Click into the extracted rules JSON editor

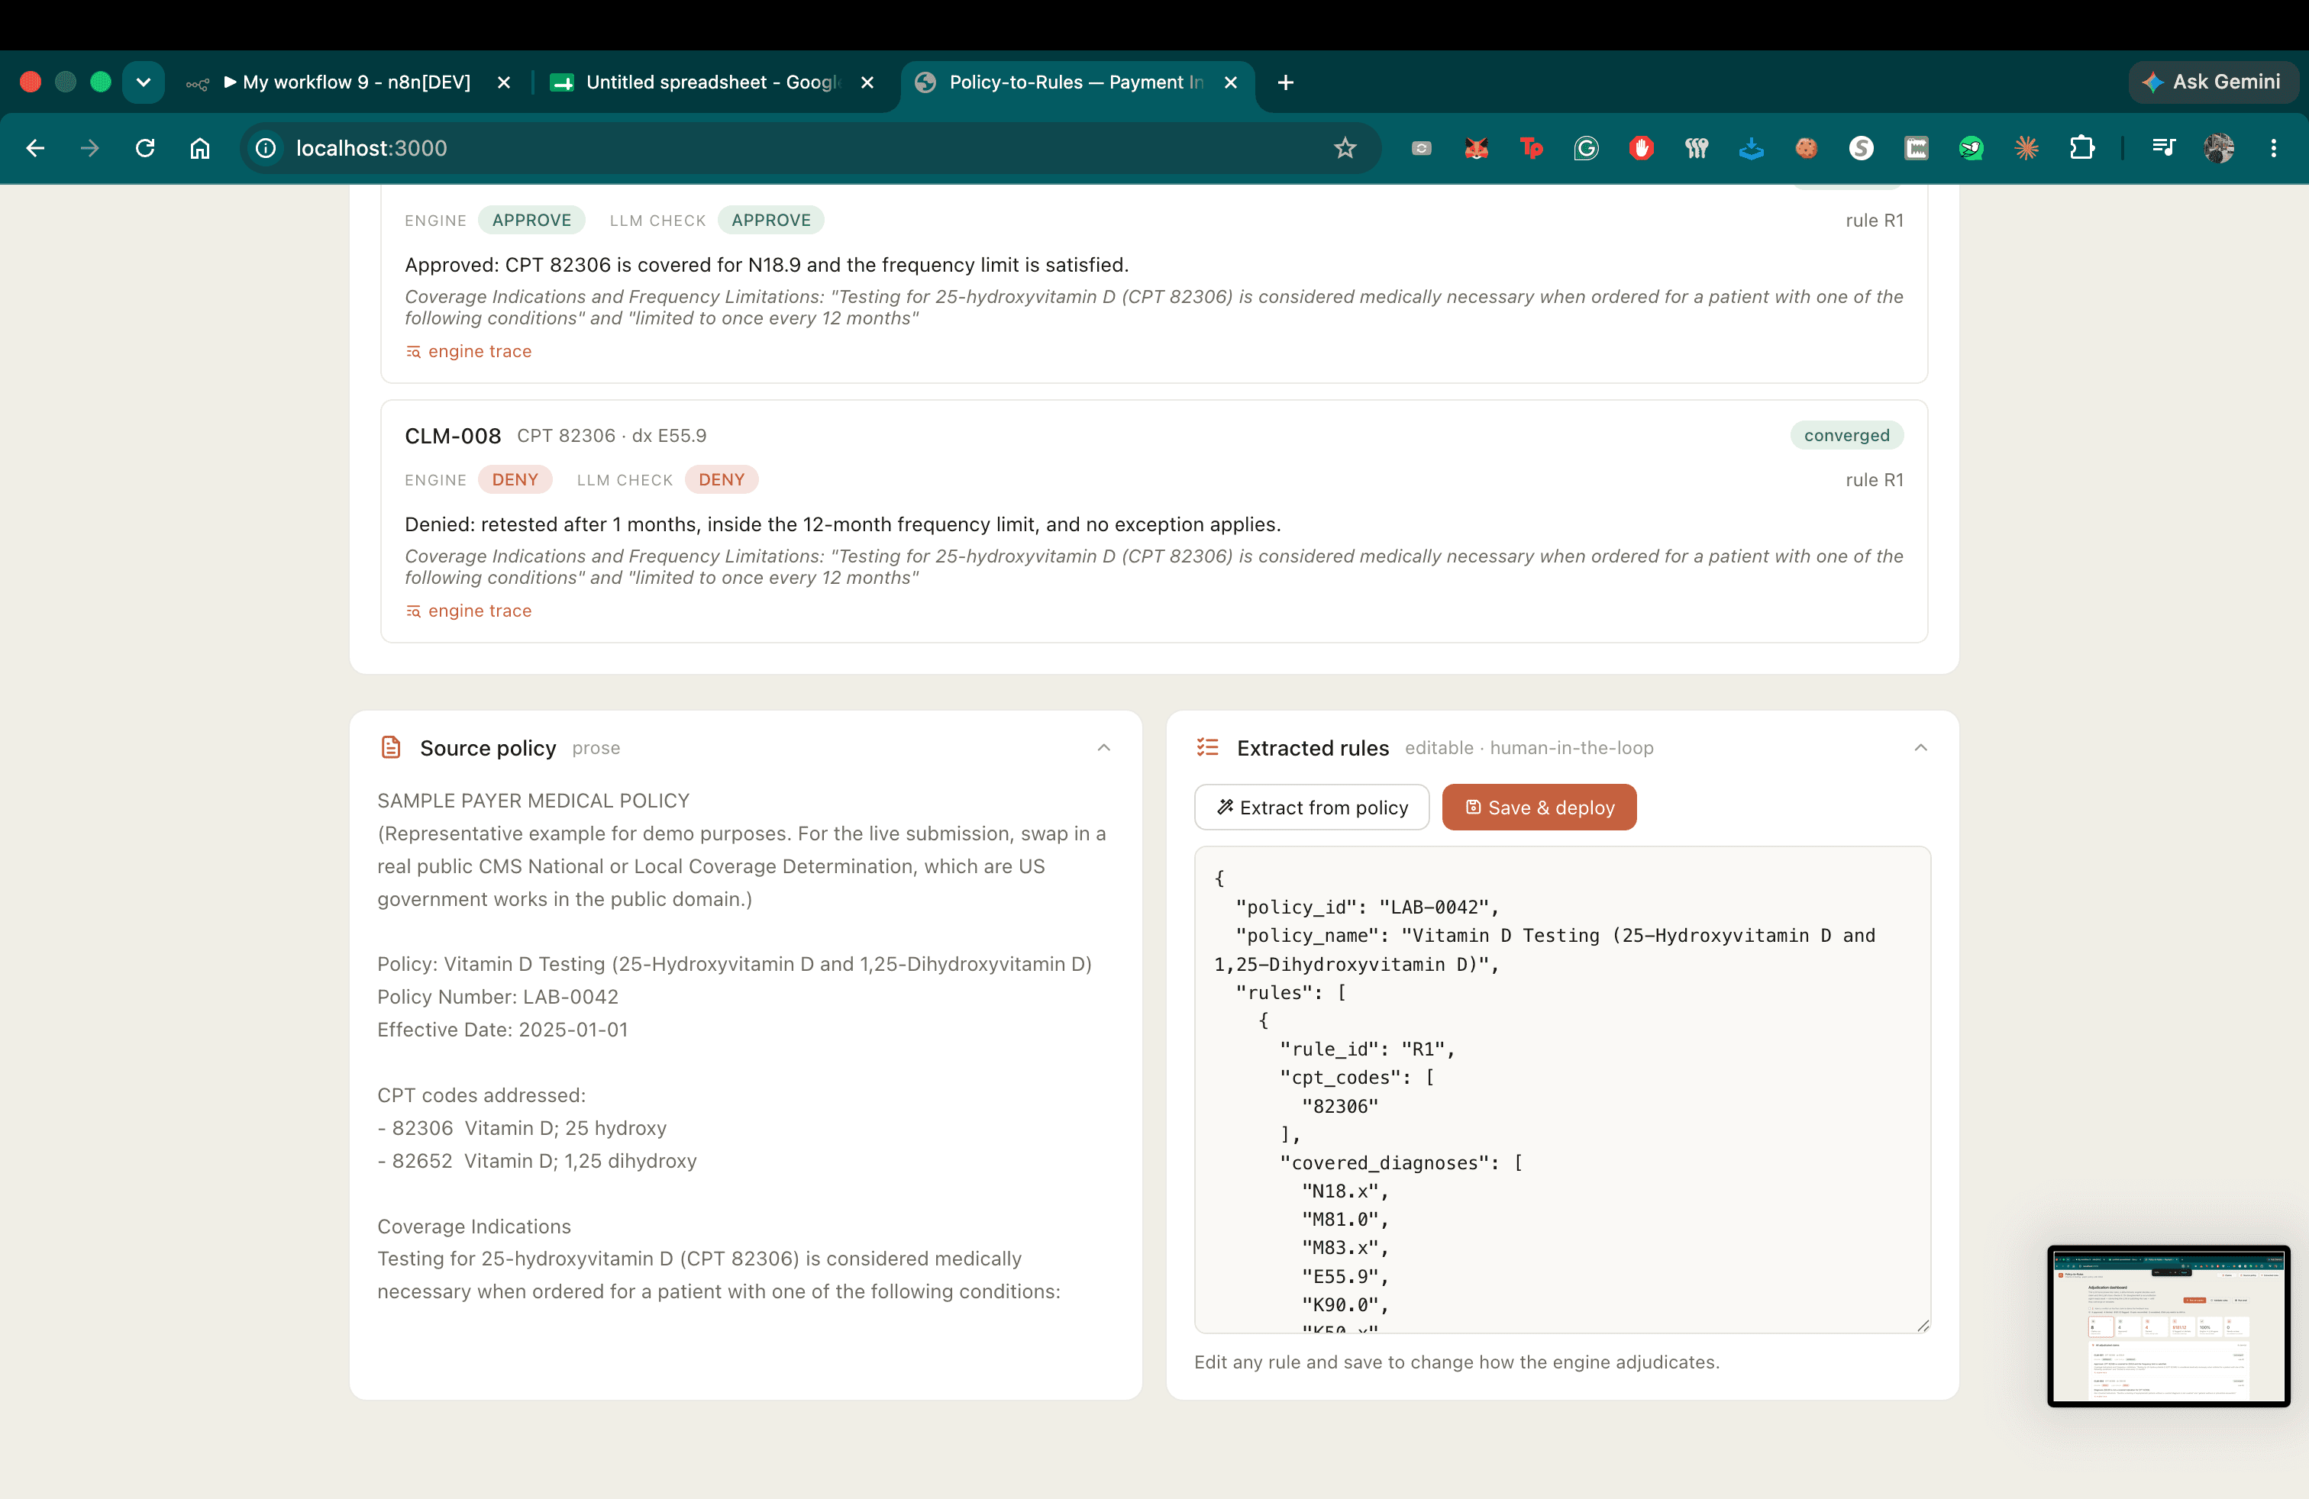tap(1562, 1089)
